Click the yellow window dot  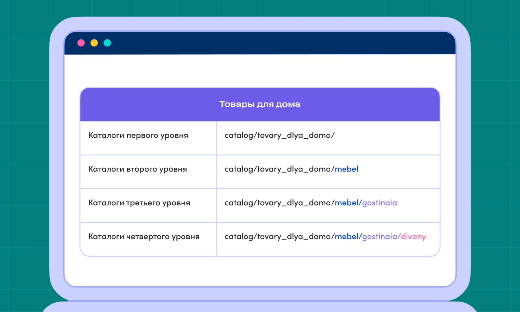coord(94,43)
